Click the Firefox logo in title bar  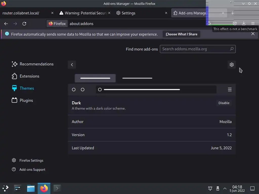pyautogui.click(x=4, y=3)
